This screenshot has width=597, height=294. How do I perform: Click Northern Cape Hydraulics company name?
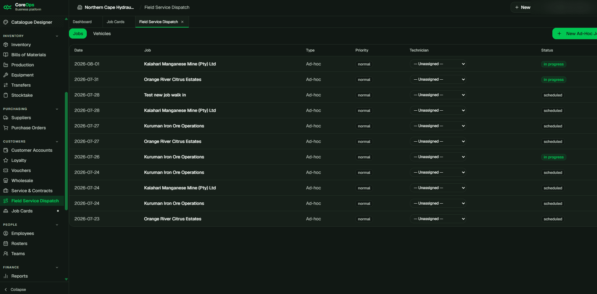point(109,7)
